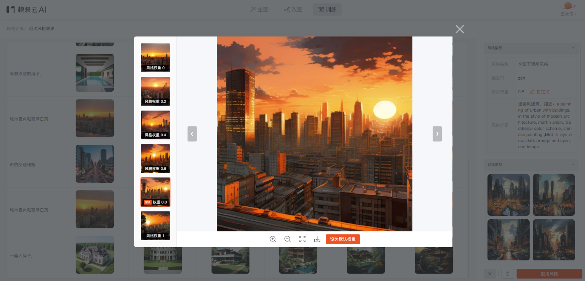The image size is (585, 281).
Task: Open the 生图 tab
Action: click(x=259, y=10)
